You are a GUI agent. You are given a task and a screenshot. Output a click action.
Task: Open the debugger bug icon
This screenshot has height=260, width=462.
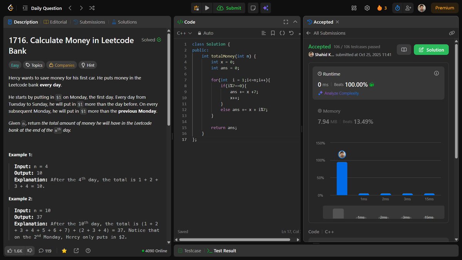196,8
